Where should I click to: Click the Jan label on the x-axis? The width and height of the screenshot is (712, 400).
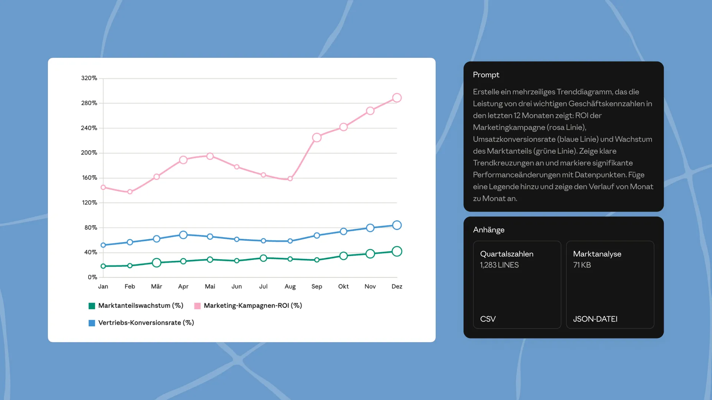(103, 286)
